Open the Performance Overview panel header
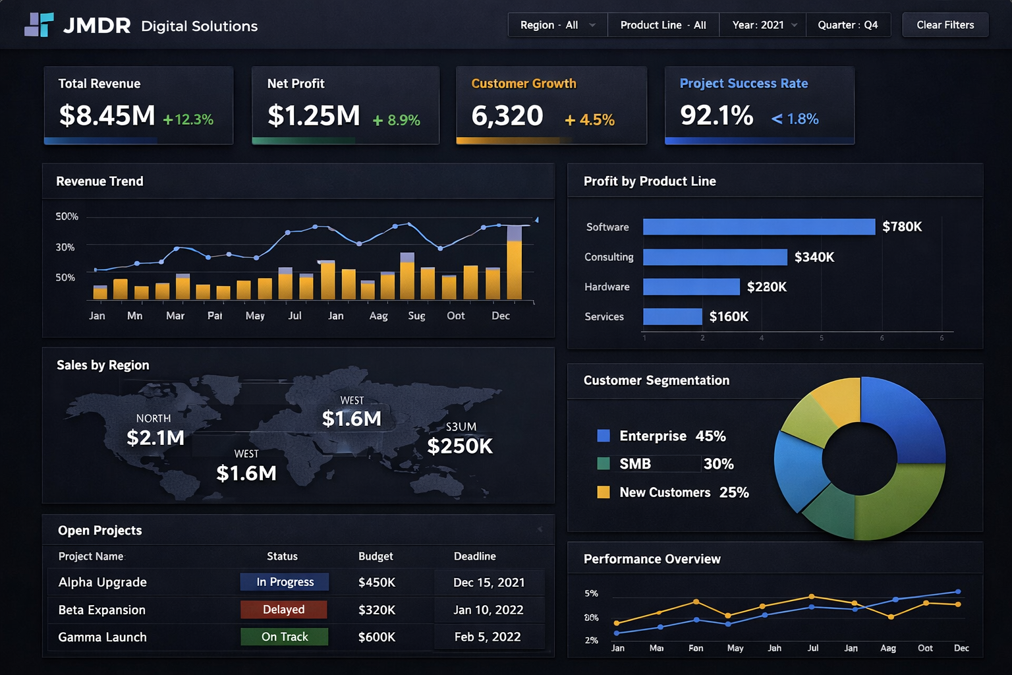 (x=652, y=559)
